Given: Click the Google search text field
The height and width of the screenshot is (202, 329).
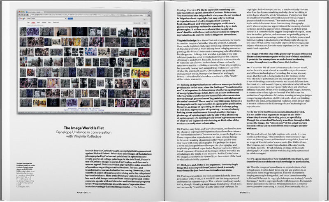Looking at the screenshot, I should coord(47,19).
